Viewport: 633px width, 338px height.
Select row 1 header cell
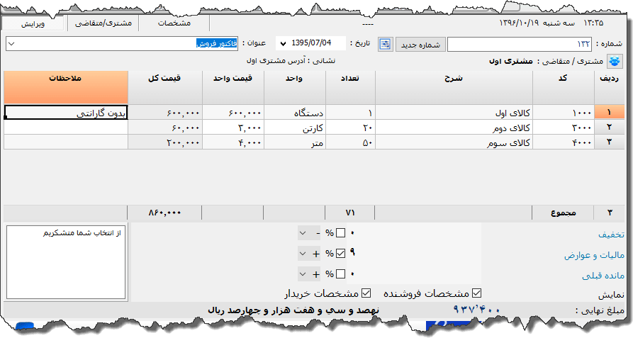609,113
